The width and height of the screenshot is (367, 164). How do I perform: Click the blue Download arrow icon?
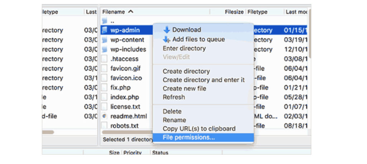tap(167, 30)
